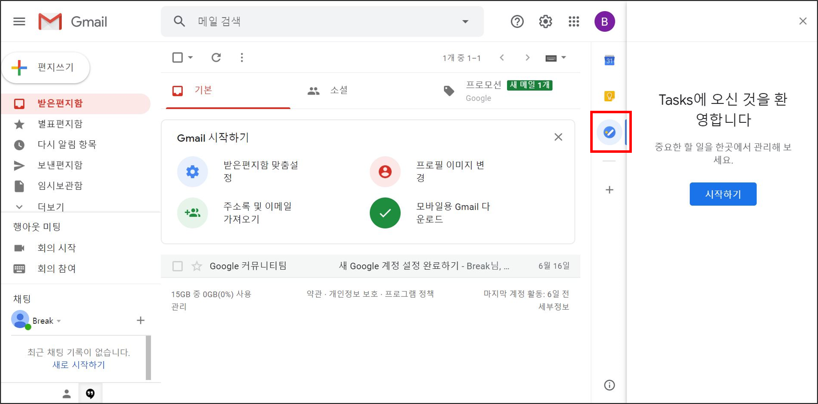Click the 새 메일 1개 badge

[529, 85]
